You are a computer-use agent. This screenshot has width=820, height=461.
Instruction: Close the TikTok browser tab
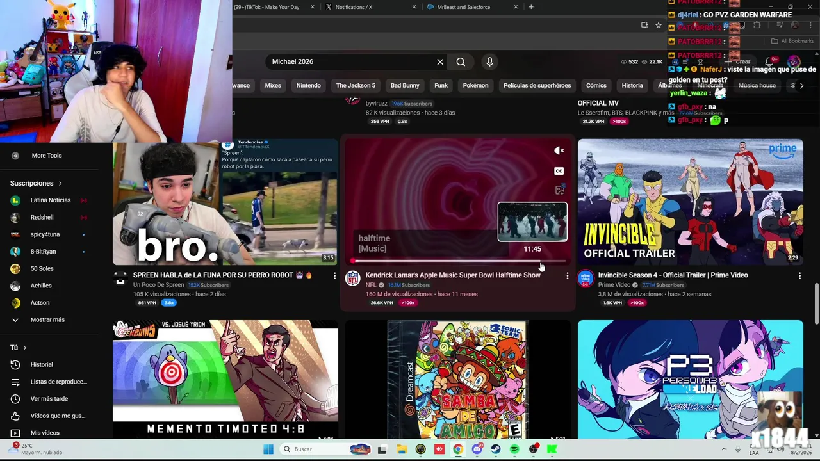(x=313, y=7)
